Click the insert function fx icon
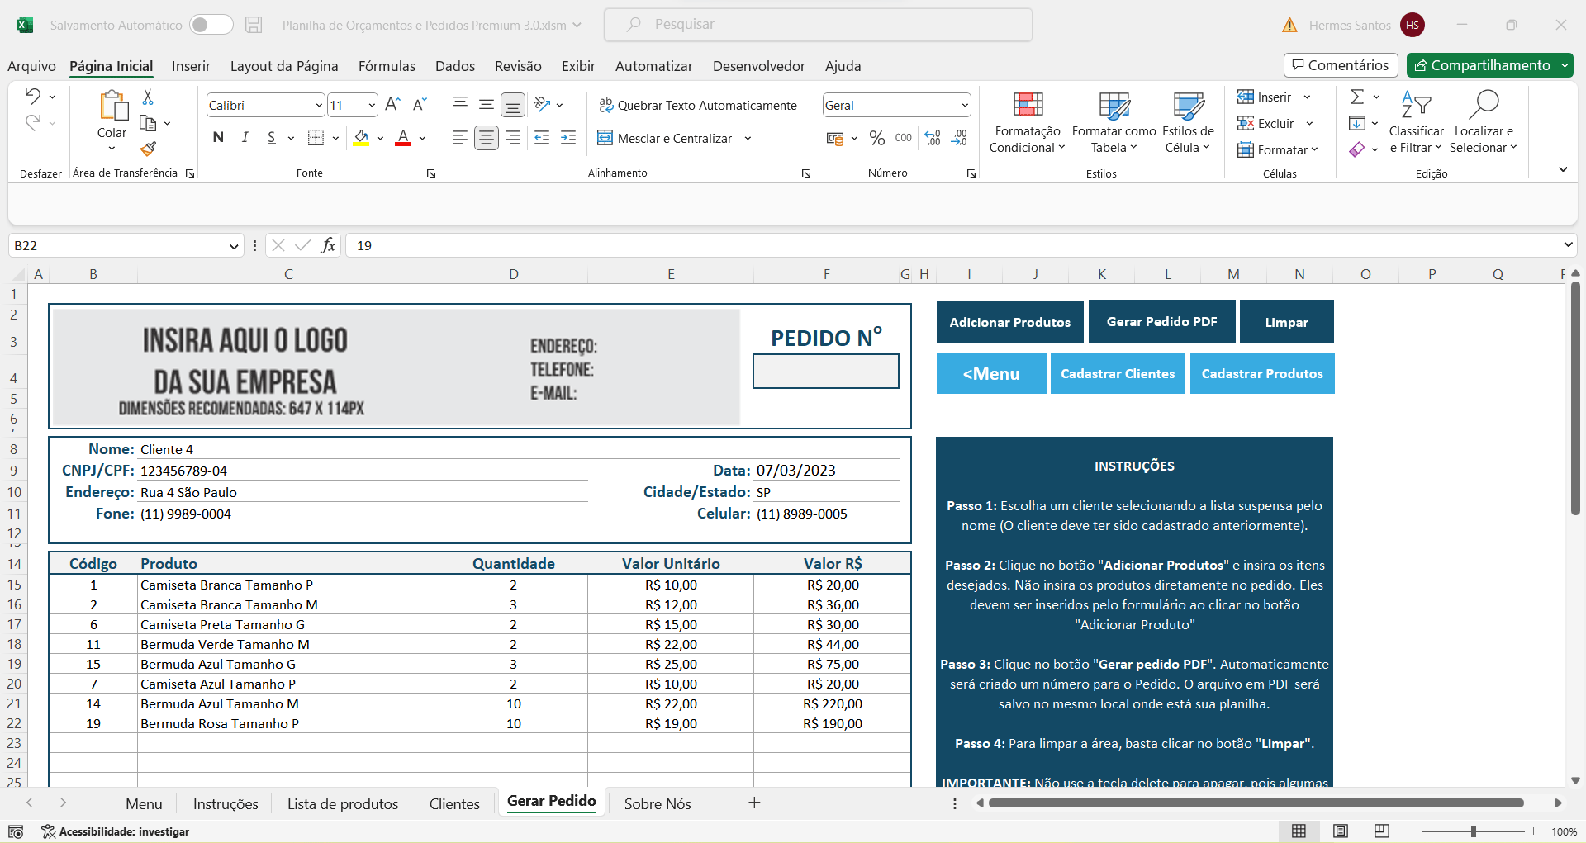Viewport: 1586px width, 843px height. pyautogui.click(x=328, y=245)
